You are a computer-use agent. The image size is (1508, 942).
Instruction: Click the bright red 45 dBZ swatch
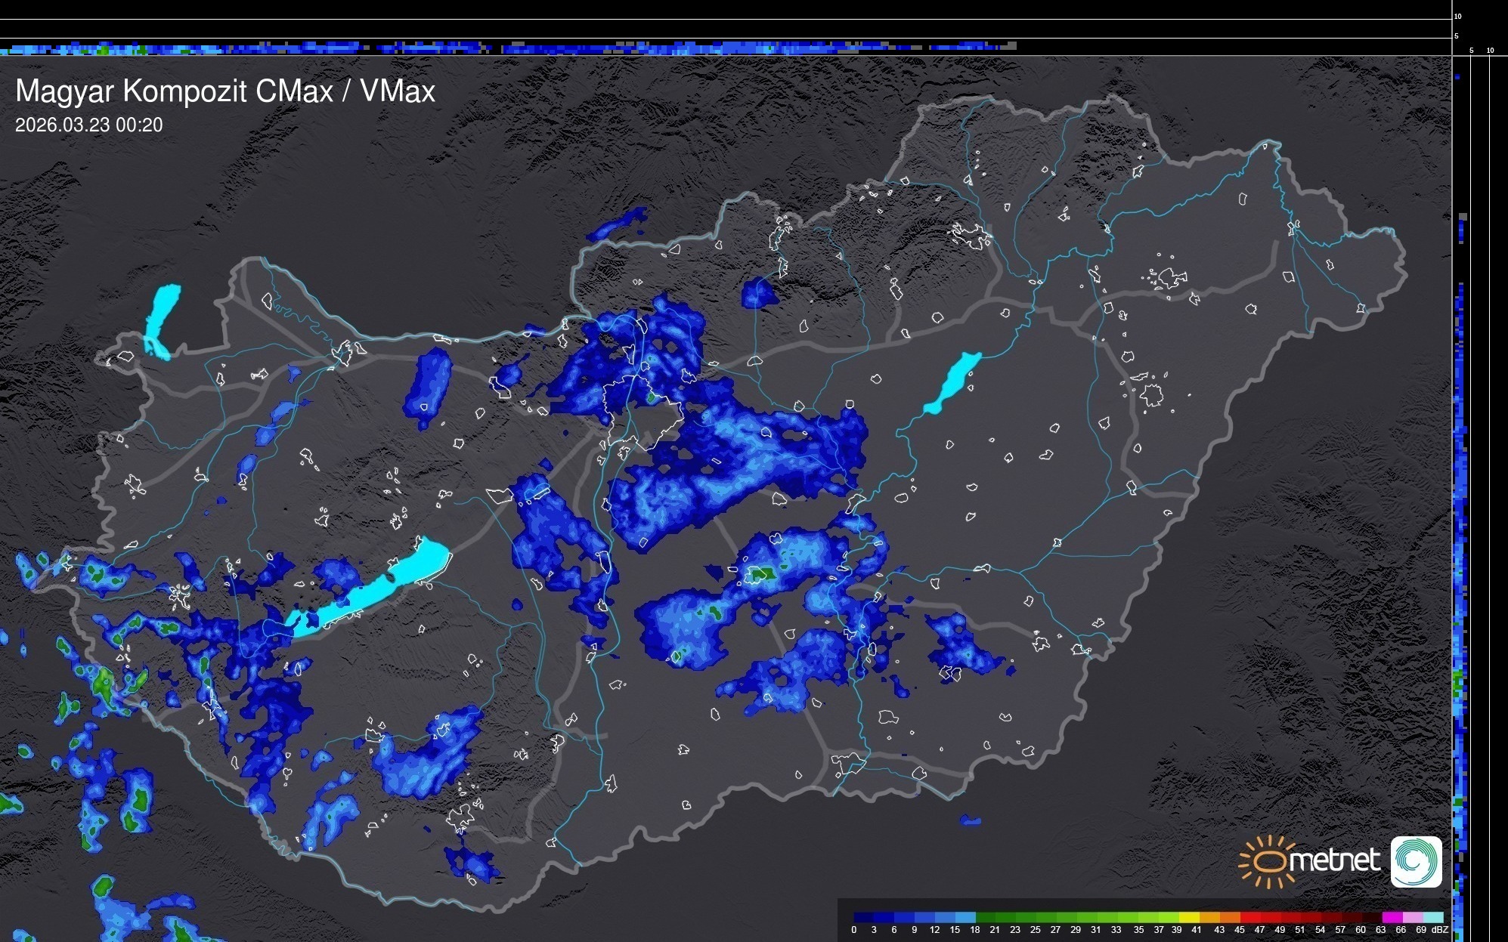(1250, 917)
